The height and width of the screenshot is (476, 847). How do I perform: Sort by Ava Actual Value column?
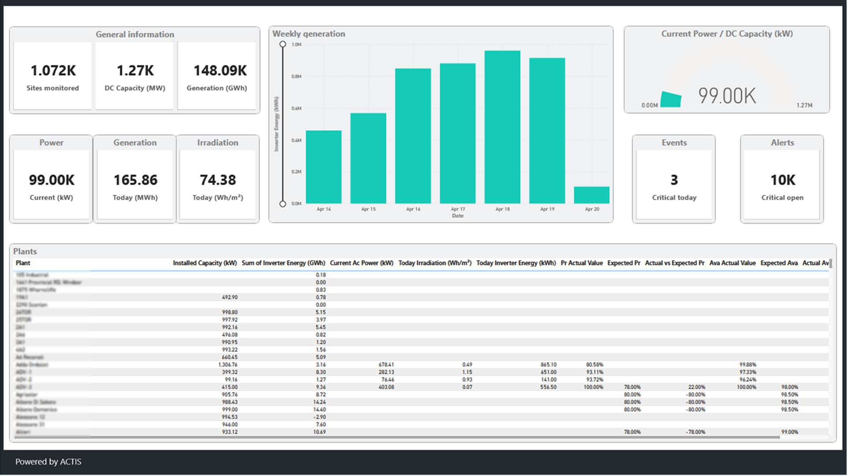click(732, 263)
